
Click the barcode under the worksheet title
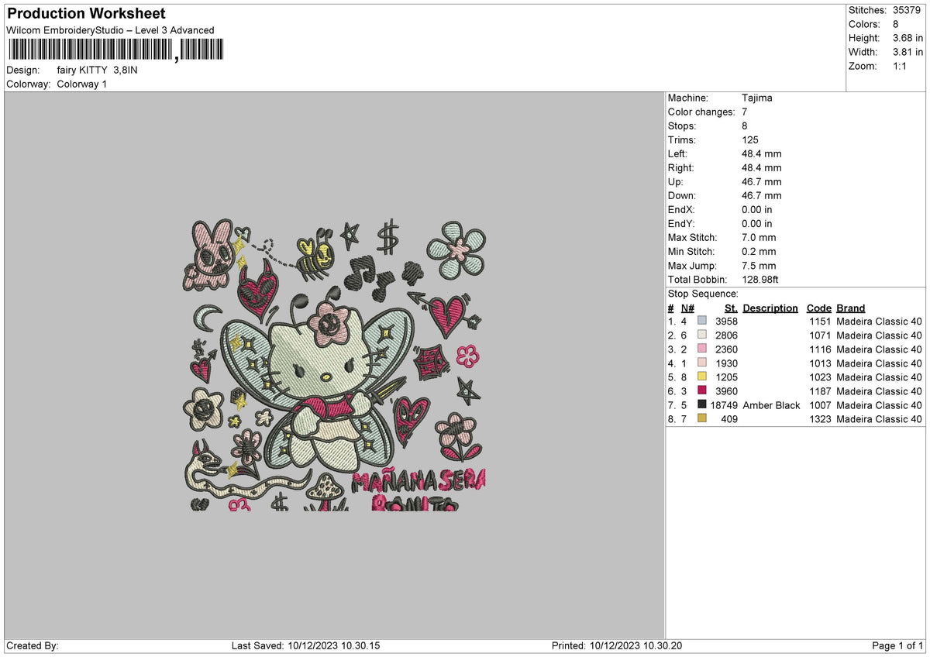(115, 51)
